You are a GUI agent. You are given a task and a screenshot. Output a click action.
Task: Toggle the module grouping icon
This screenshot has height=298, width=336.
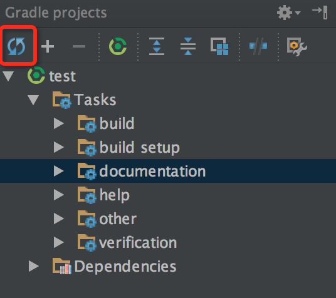(219, 46)
